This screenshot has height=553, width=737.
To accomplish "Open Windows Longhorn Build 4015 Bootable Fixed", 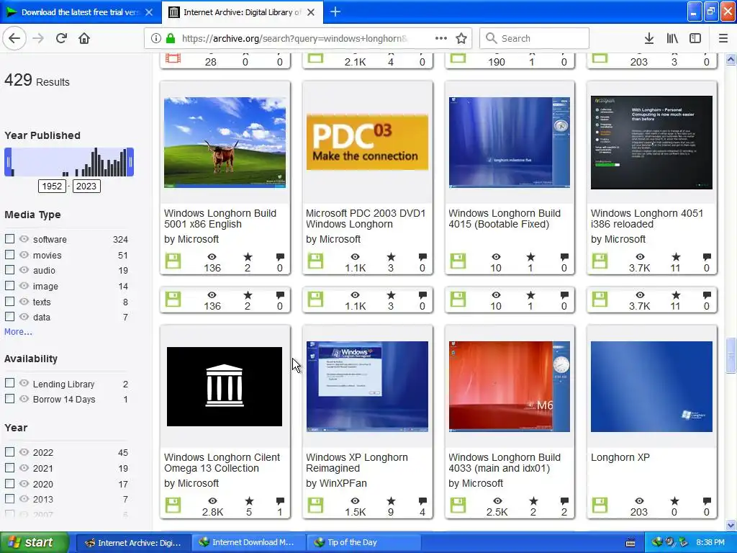I will click(505, 219).
